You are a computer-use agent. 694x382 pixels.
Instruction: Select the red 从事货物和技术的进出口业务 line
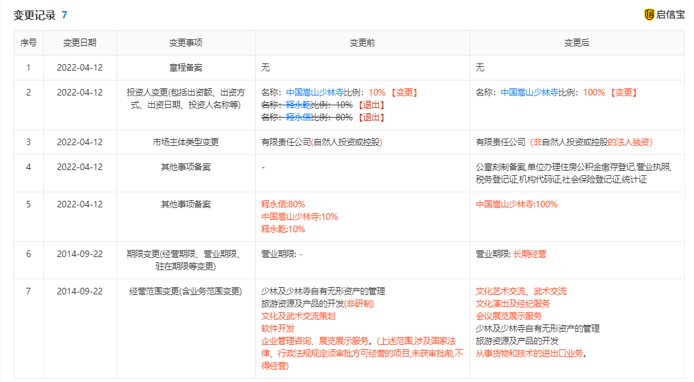point(530,353)
